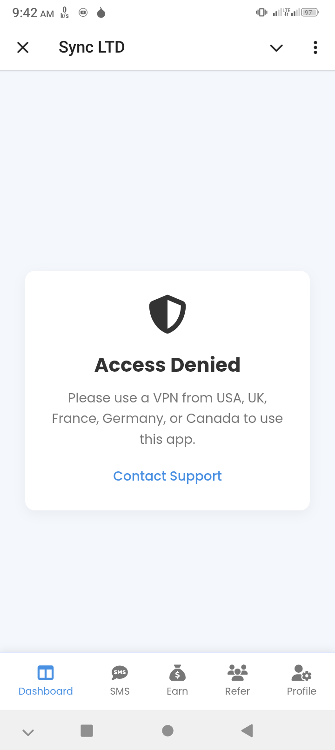Tap the Android recent apps square button
The image size is (335, 750).
[87, 730]
